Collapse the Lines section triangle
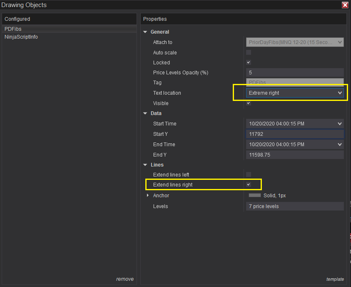The width and height of the screenshot is (351, 287). point(145,165)
